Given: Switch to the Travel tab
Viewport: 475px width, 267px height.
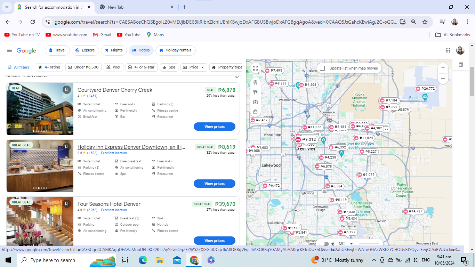Looking at the screenshot, I should 57,50.
